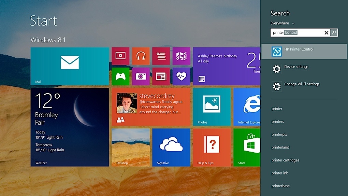Screen dimensions: 348x196
Task: Choose the 'printerbase' suggestion
Action: (280, 186)
